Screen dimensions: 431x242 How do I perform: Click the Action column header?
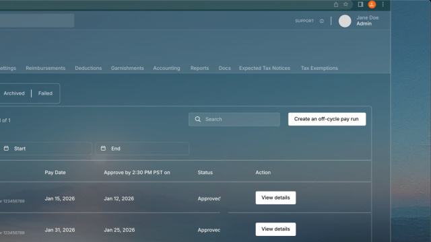pyautogui.click(x=263, y=173)
